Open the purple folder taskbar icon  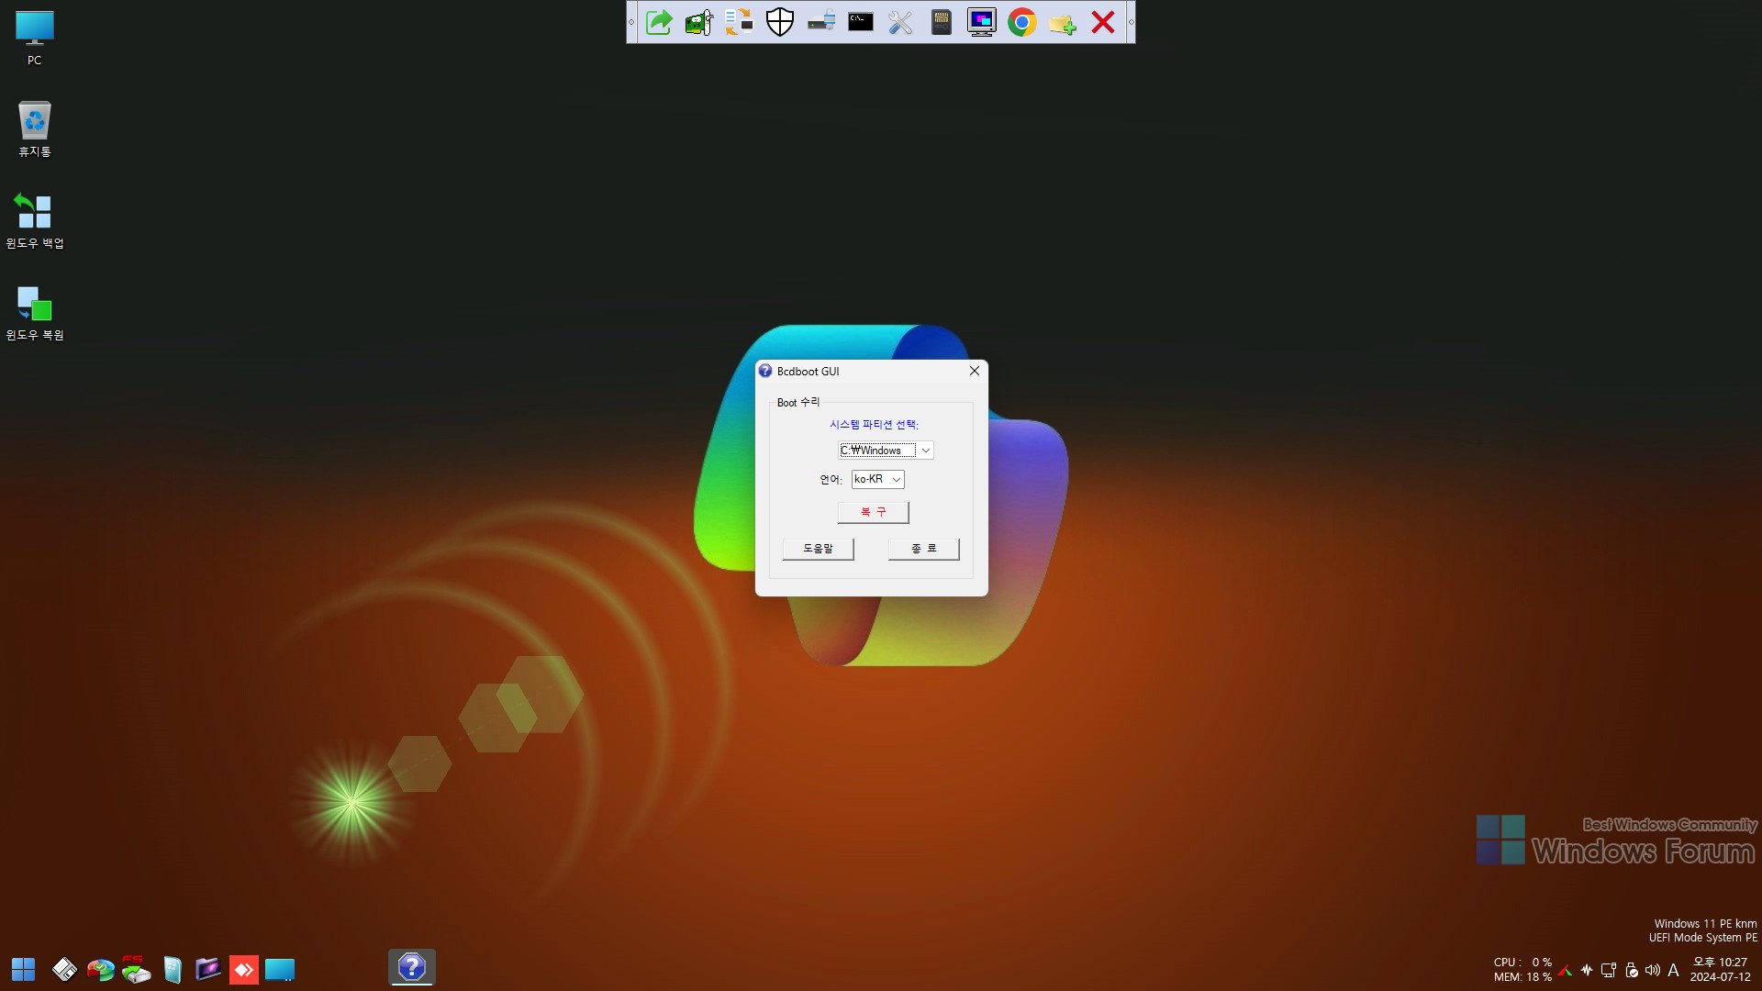(x=208, y=969)
